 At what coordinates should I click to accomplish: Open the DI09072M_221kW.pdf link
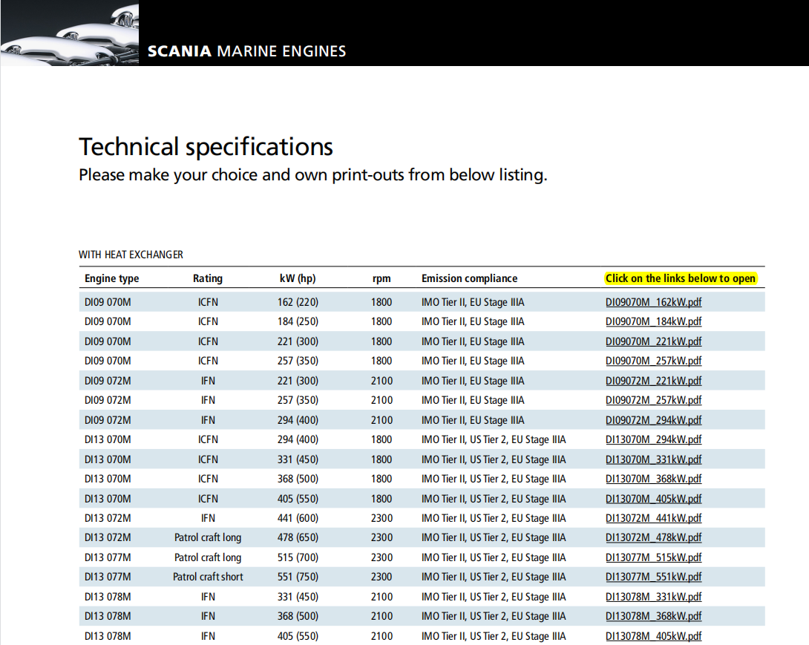653,381
